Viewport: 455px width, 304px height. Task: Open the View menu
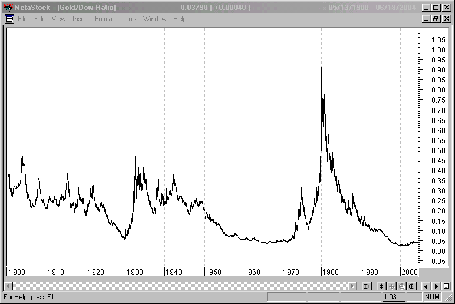[58, 19]
